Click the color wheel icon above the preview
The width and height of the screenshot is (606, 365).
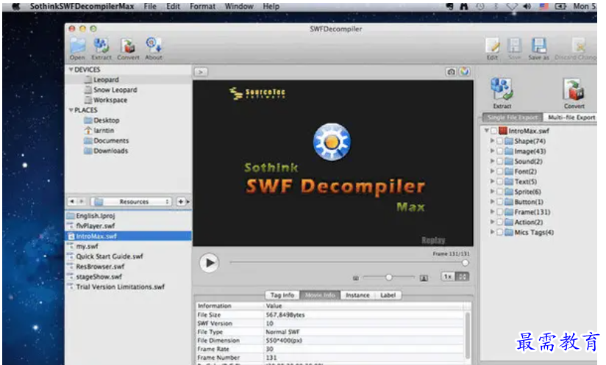464,71
